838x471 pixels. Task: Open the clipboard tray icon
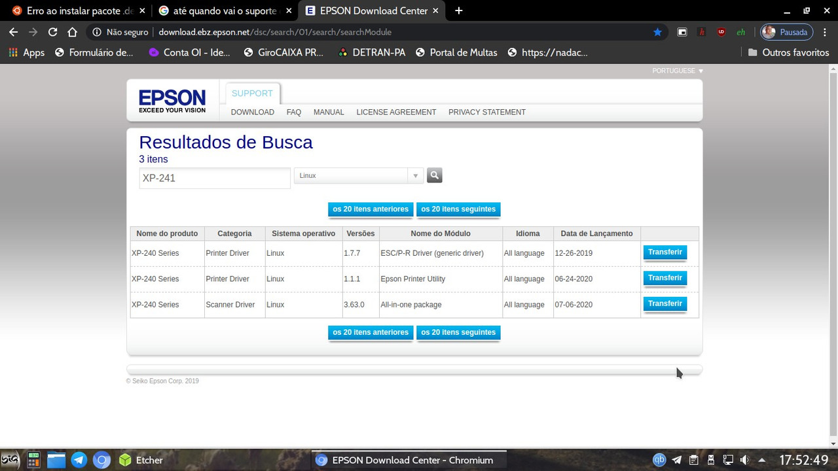click(x=694, y=460)
